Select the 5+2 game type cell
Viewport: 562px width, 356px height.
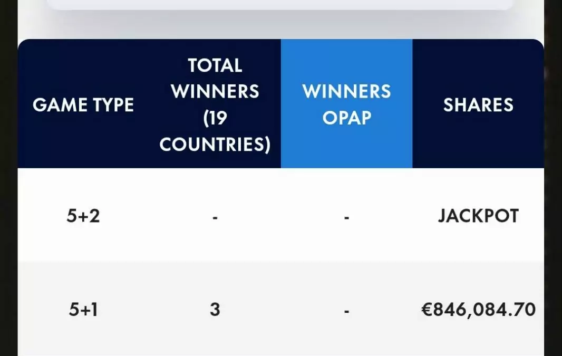tap(83, 216)
